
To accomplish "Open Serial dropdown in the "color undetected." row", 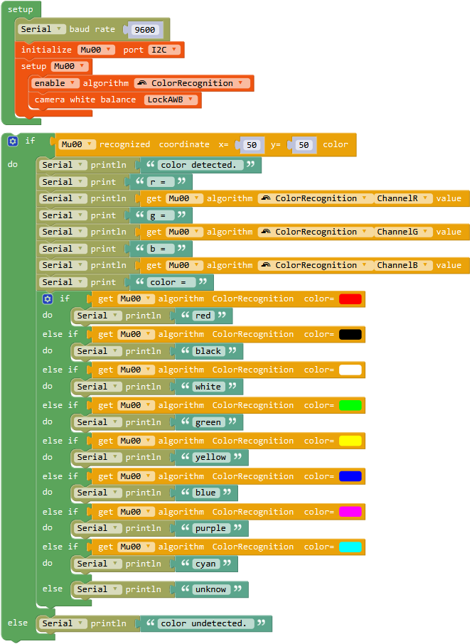I will click(63, 623).
